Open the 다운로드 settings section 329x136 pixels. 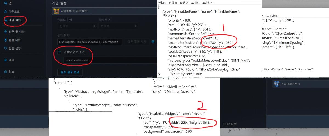(x=12, y=11)
